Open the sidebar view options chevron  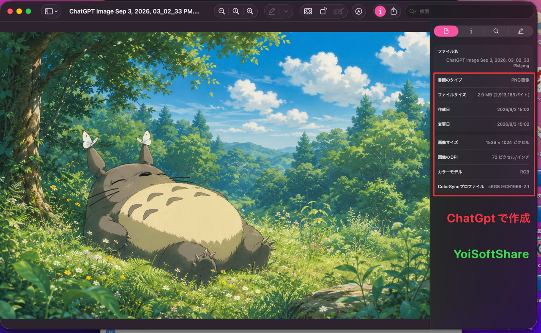coord(56,11)
